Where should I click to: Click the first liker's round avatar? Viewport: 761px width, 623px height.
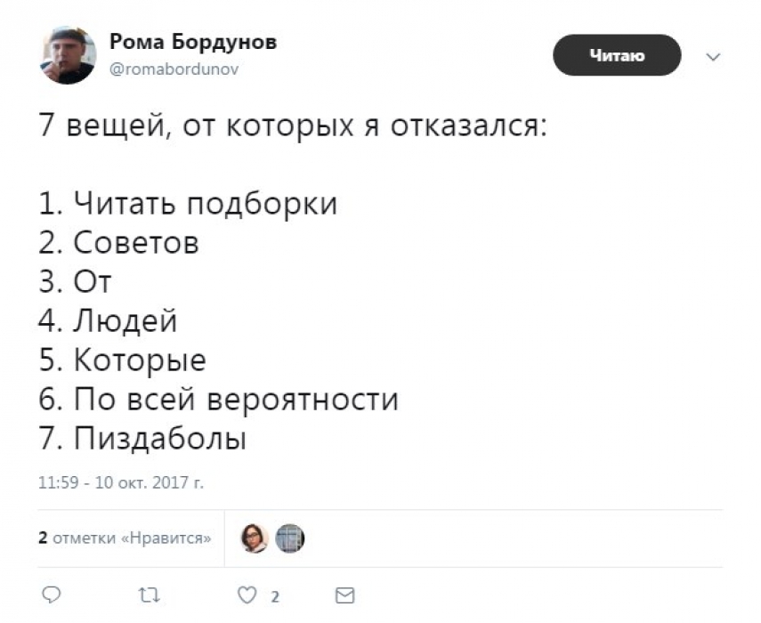255,538
